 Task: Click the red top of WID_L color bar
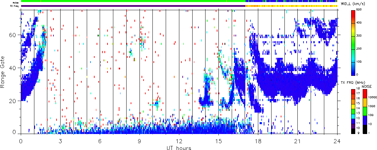click(x=354, y=13)
